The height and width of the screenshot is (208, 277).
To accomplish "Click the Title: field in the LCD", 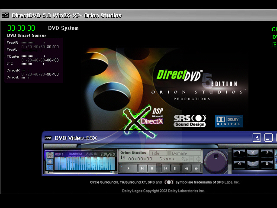I will coord(158,153).
